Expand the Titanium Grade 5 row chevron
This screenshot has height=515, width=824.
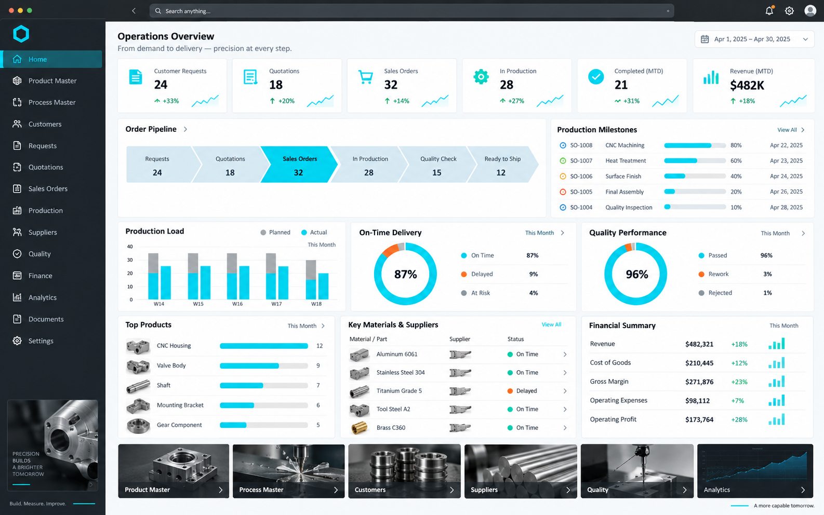(565, 391)
